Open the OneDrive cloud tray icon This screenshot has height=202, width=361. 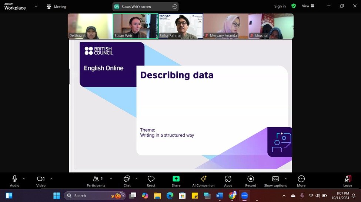pyautogui.click(x=293, y=196)
